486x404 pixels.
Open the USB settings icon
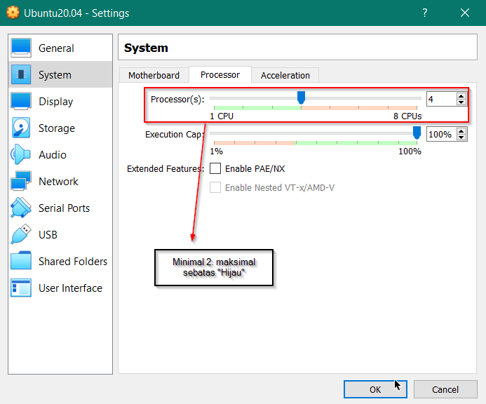pyautogui.click(x=21, y=235)
